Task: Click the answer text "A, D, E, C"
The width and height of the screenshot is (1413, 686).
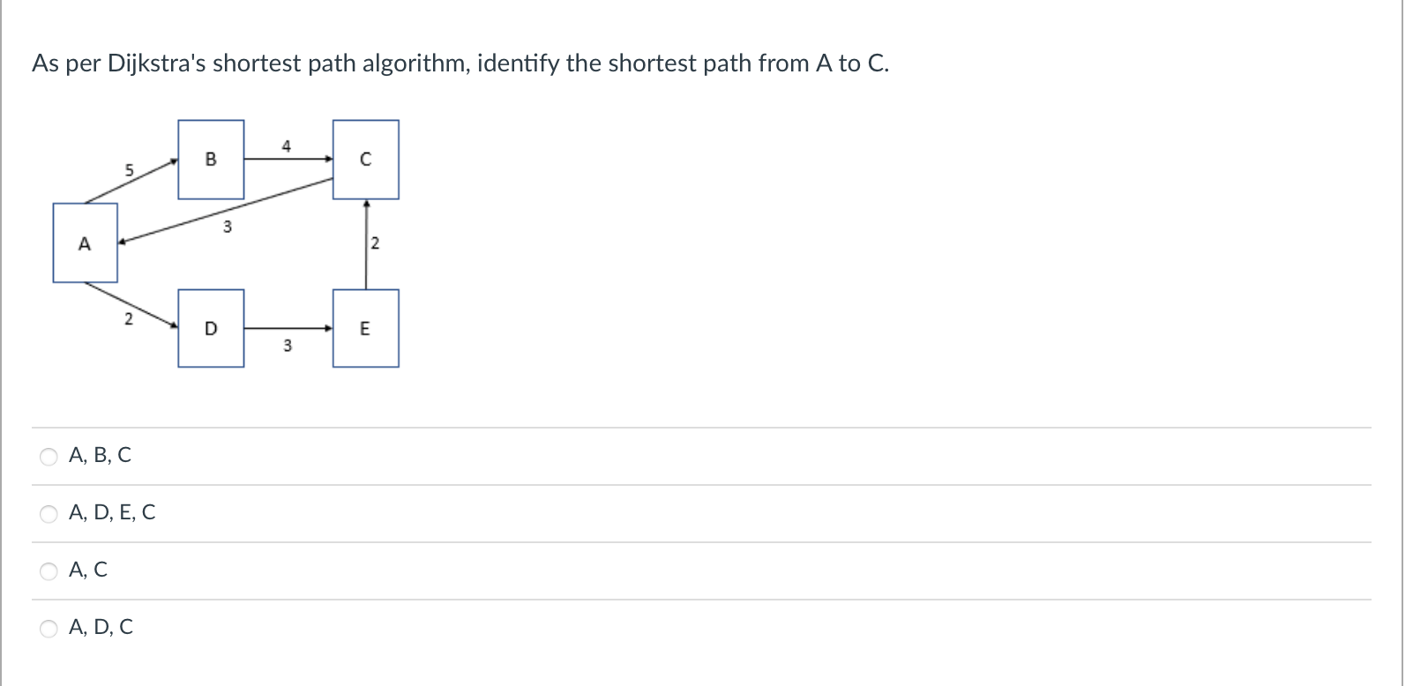Action: (x=112, y=512)
